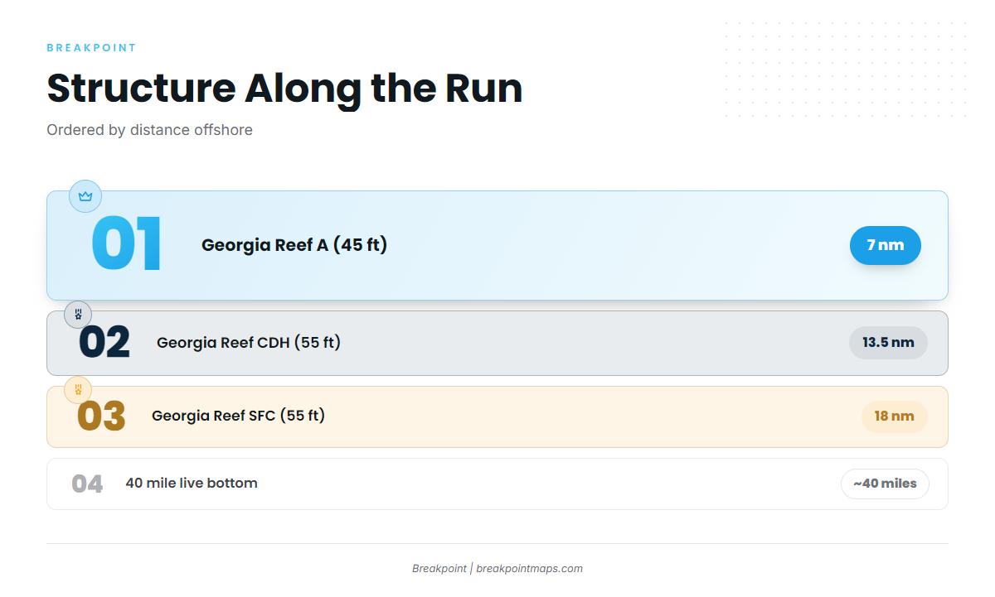Select the 13.5 nm distance badge

[x=888, y=343]
